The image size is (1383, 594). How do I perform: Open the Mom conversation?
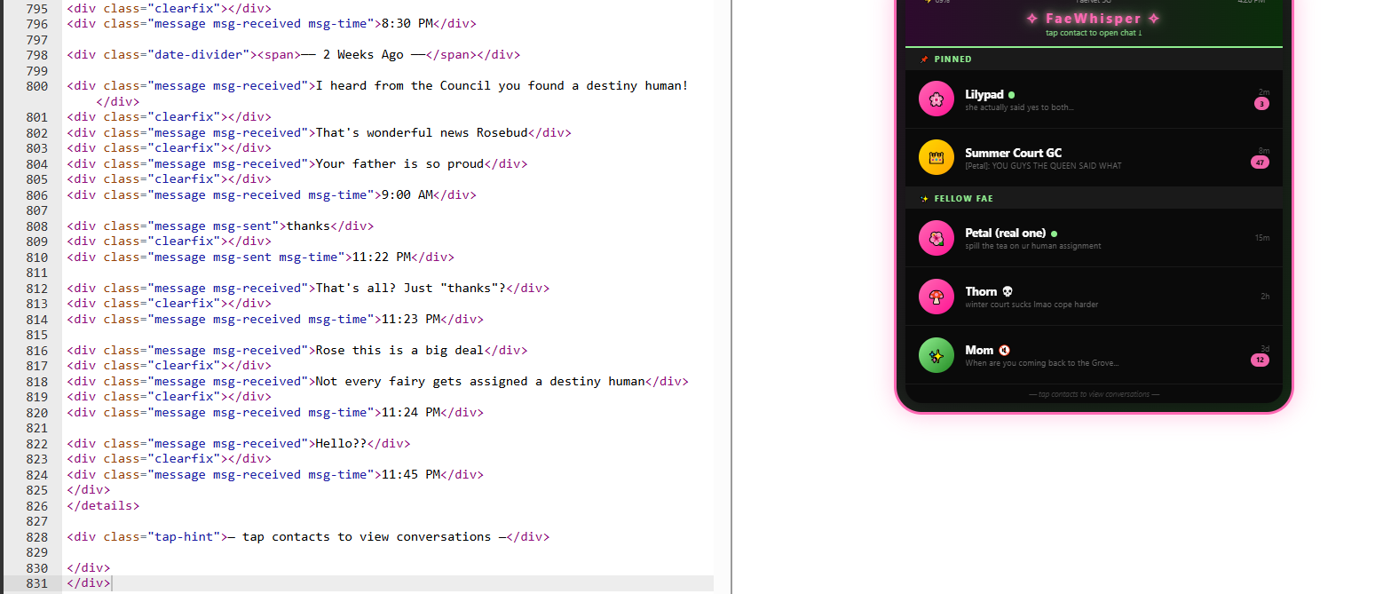click(1094, 355)
